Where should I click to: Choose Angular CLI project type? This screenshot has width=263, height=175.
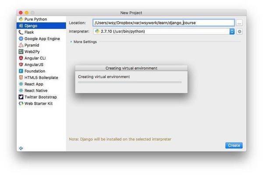pos(41,58)
